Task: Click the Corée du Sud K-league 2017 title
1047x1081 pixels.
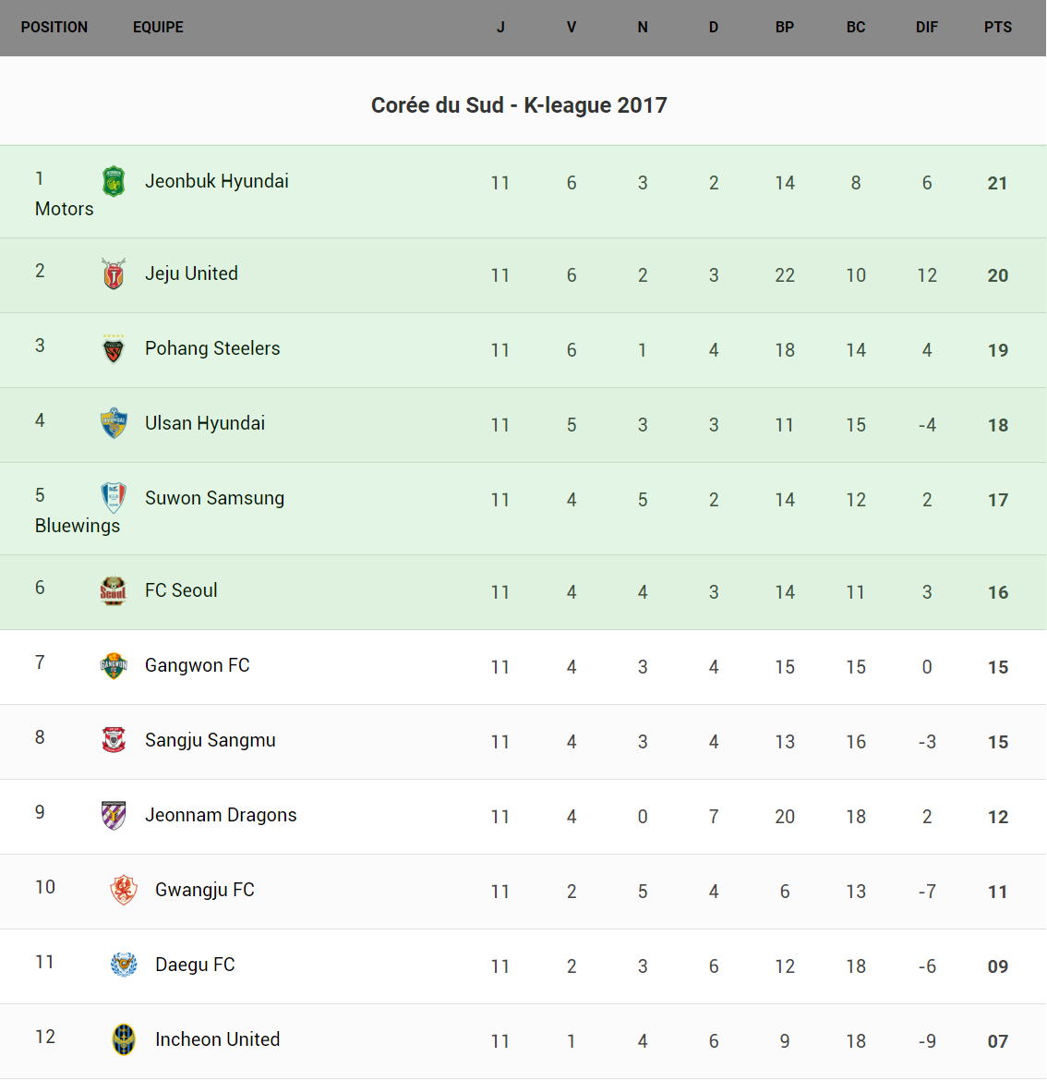Action: point(519,105)
